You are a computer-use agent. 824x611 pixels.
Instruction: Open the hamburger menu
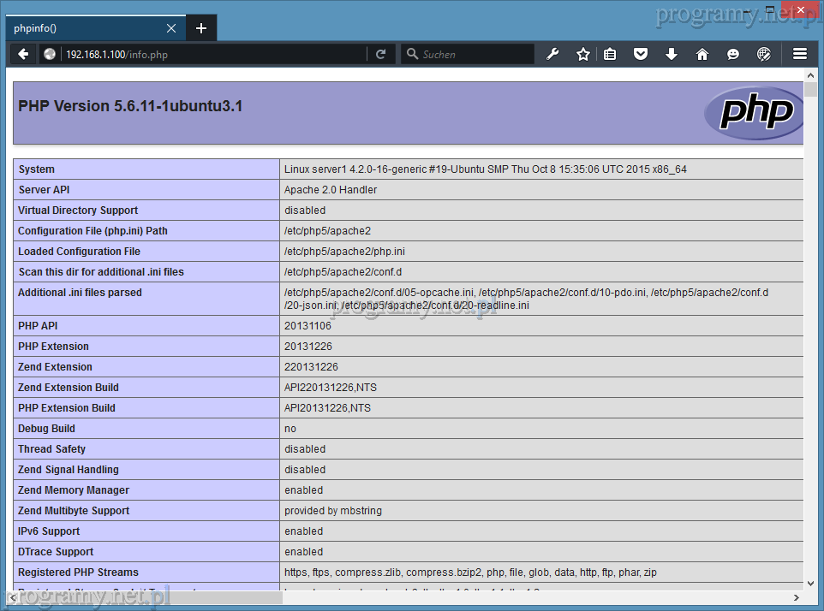(x=799, y=54)
